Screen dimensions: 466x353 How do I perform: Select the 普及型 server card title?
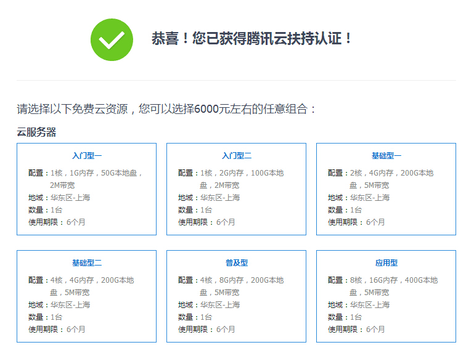pos(237,263)
